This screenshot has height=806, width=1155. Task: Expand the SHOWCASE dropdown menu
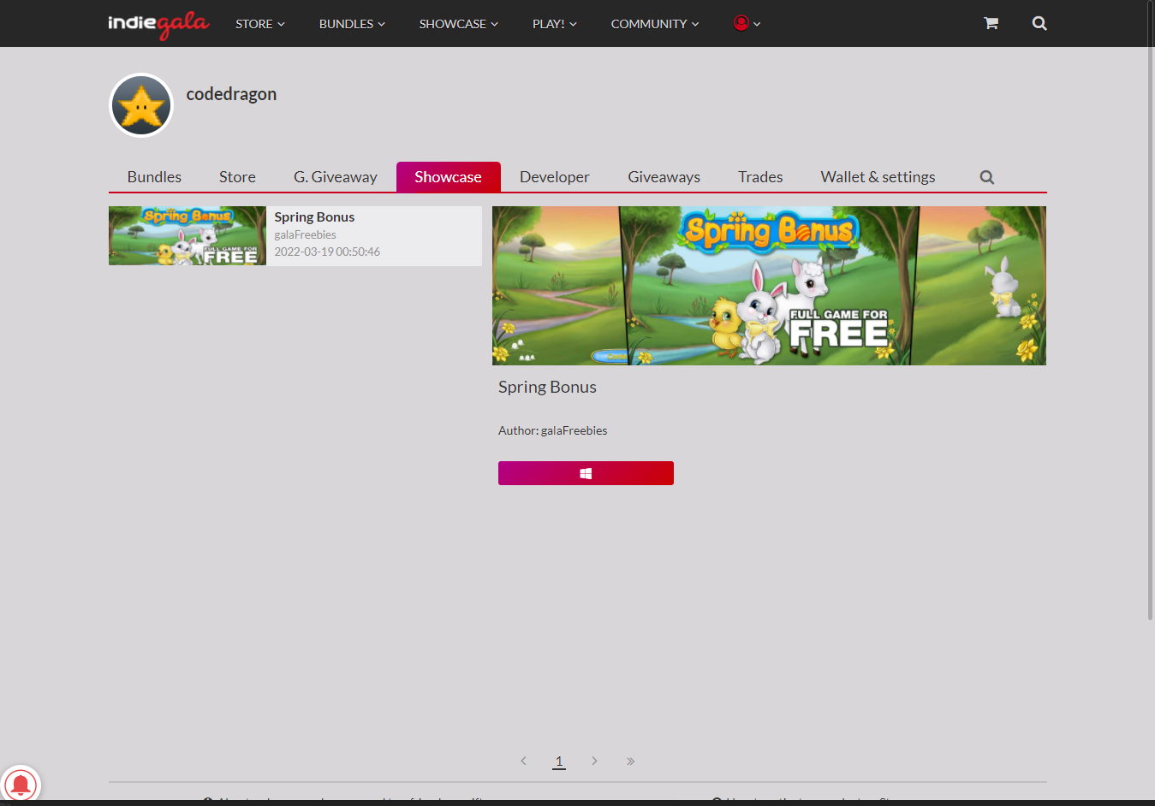click(458, 24)
